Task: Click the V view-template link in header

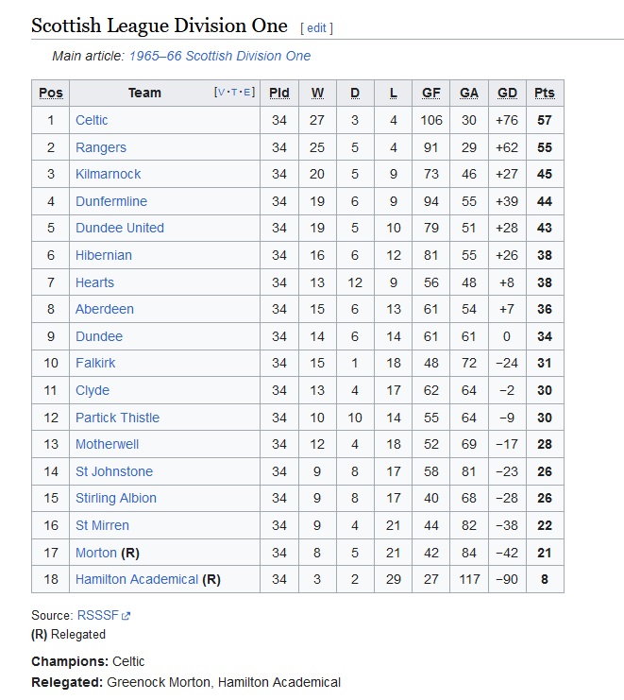Action: 221,93
